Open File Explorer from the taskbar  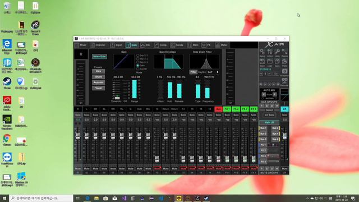point(96,198)
